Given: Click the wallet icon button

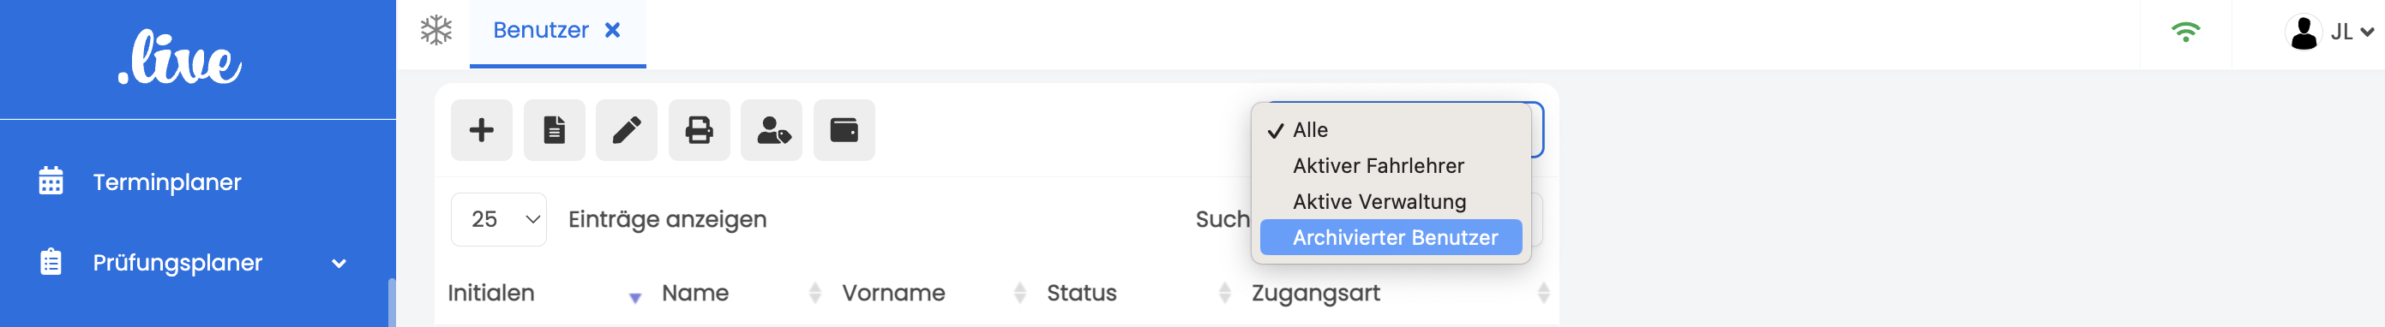Looking at the screenshot, I should coord(844,130).
